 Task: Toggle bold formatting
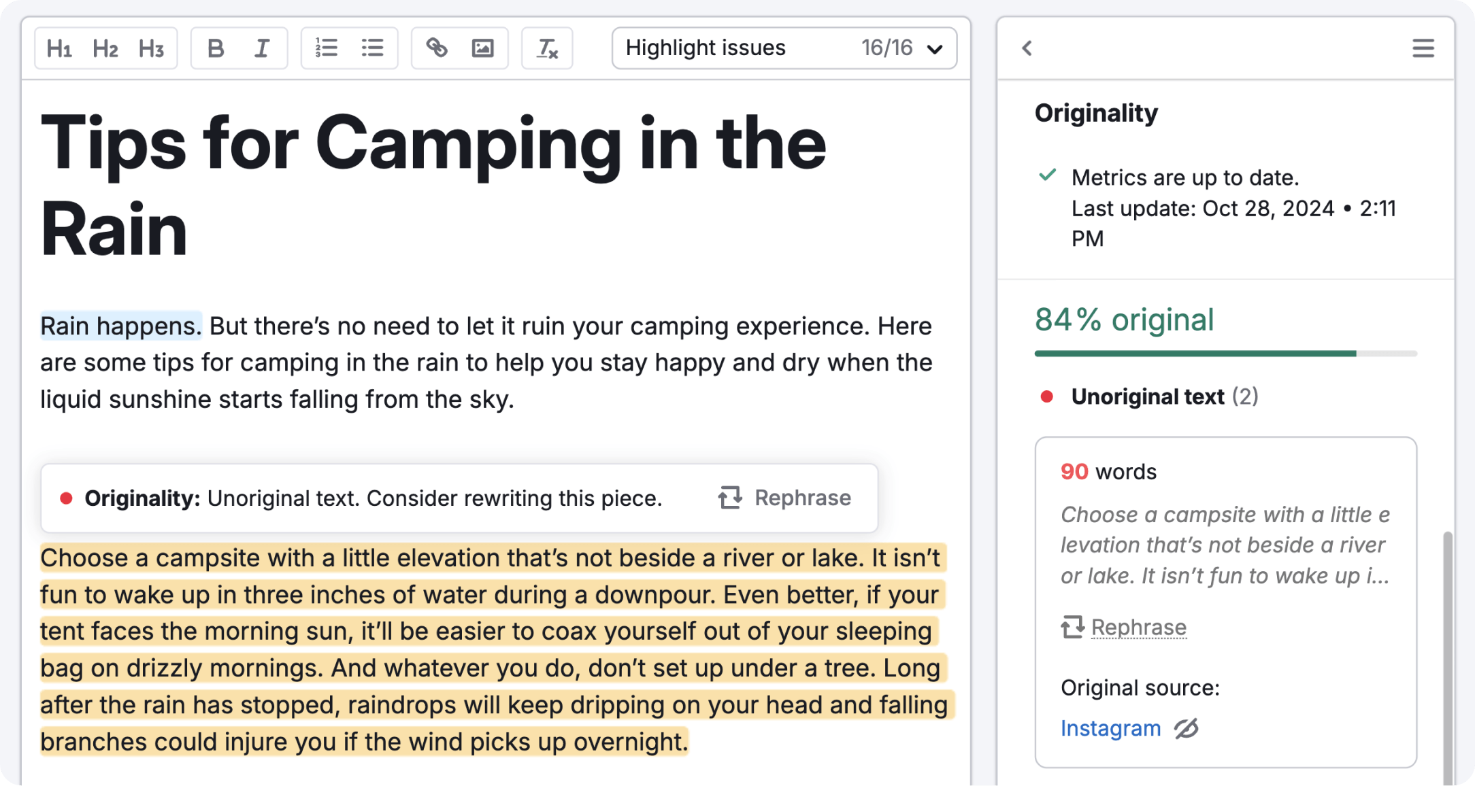click(x=216, y=48)
